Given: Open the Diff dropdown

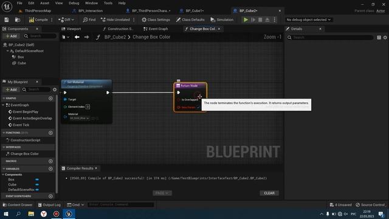Looking at the screenshot, I should [66, 19].
